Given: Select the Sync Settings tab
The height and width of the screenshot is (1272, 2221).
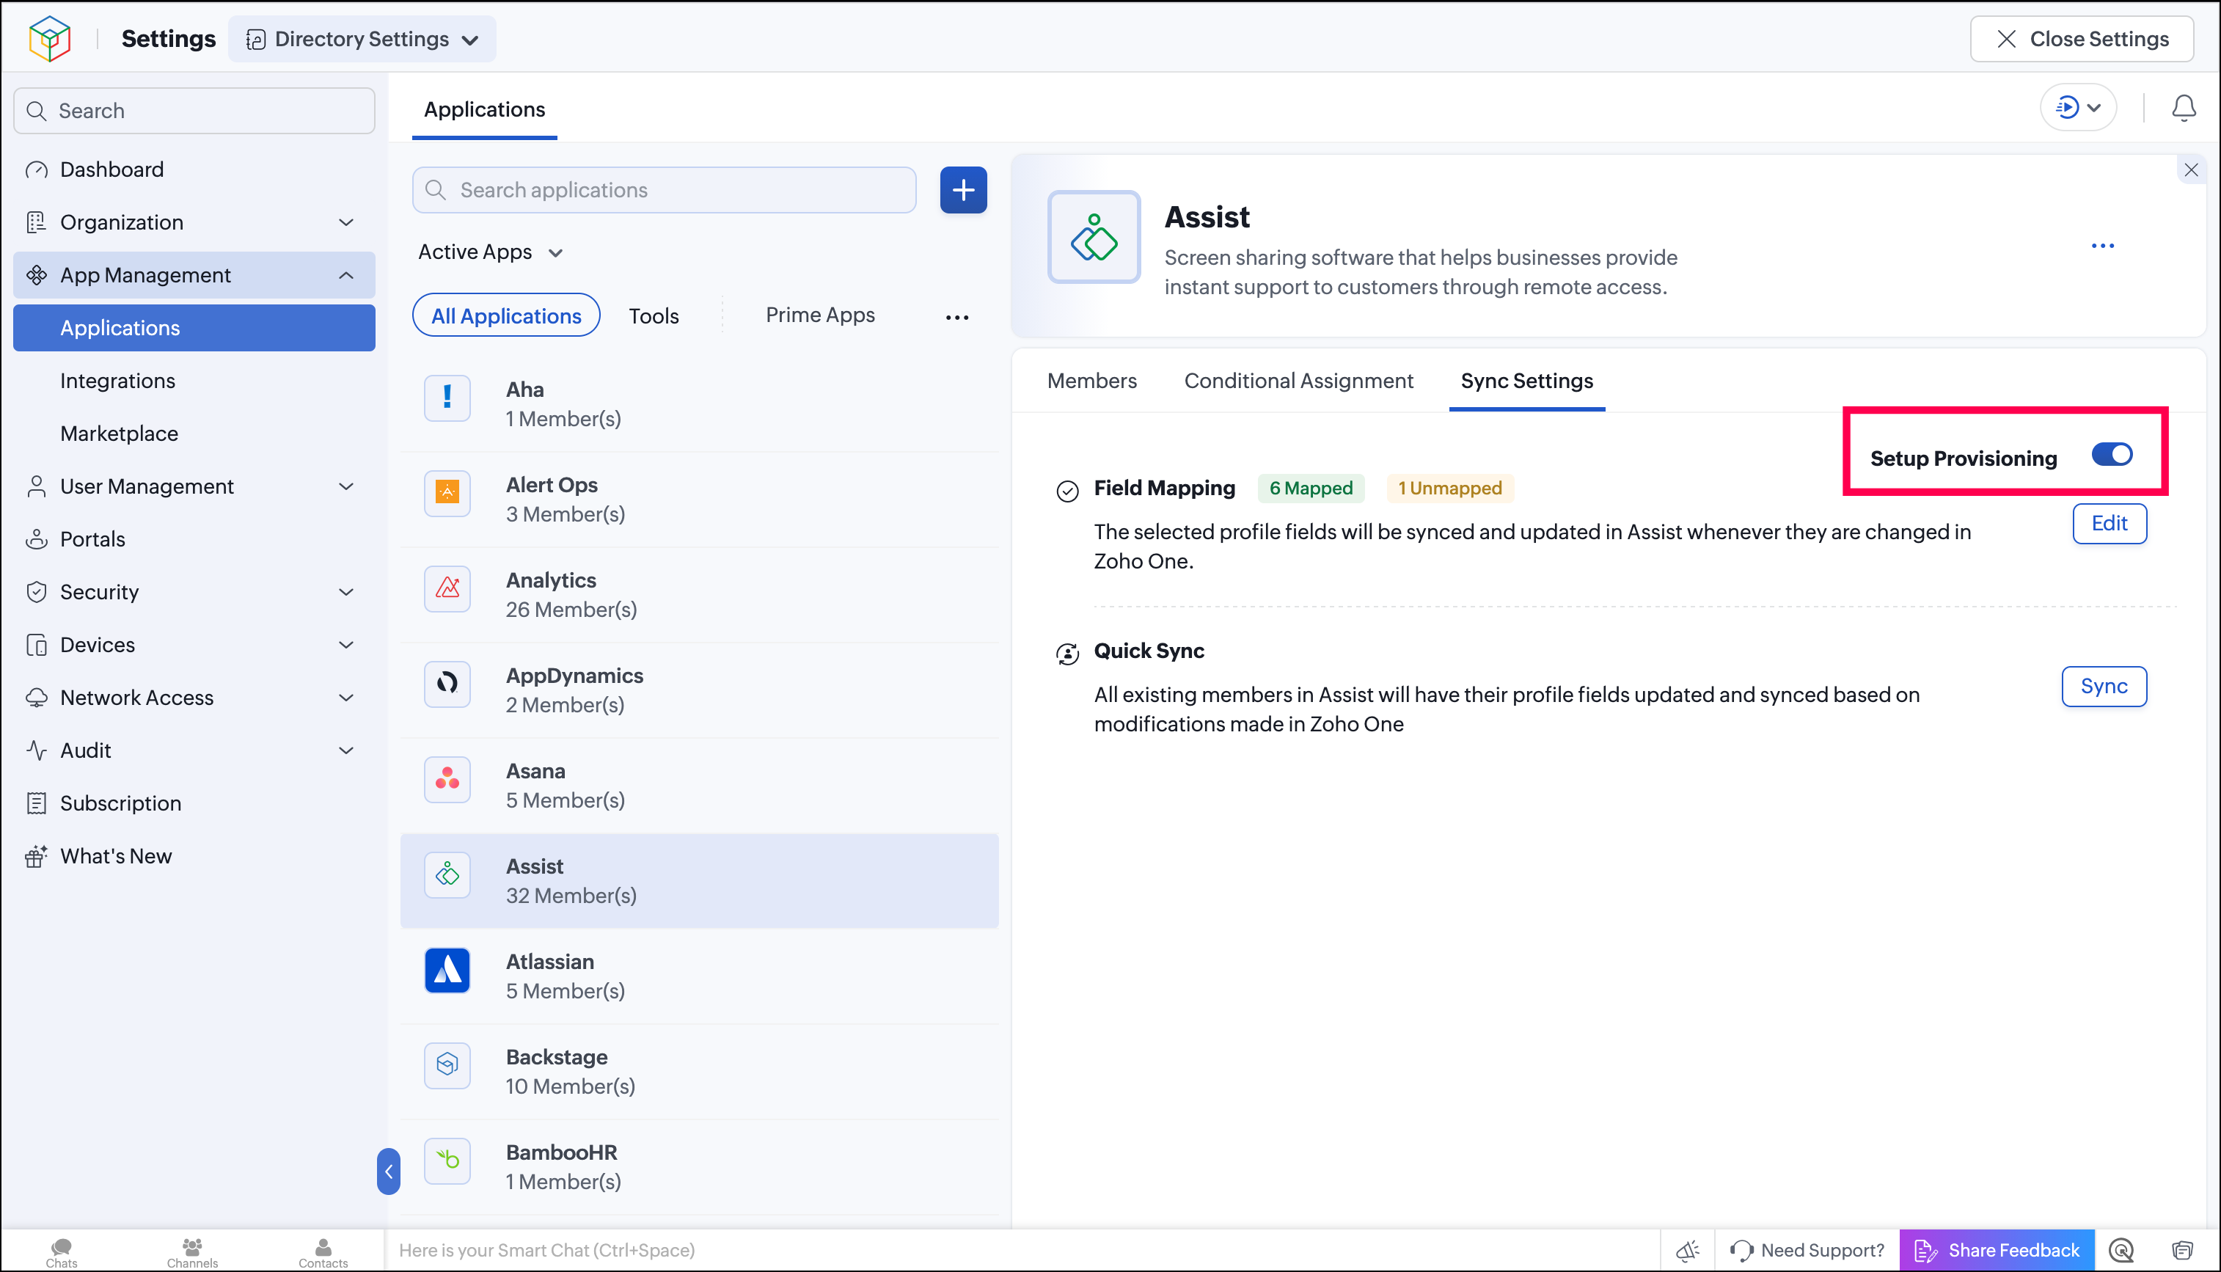Looking at the screenshot, I should pos(1526,381).
